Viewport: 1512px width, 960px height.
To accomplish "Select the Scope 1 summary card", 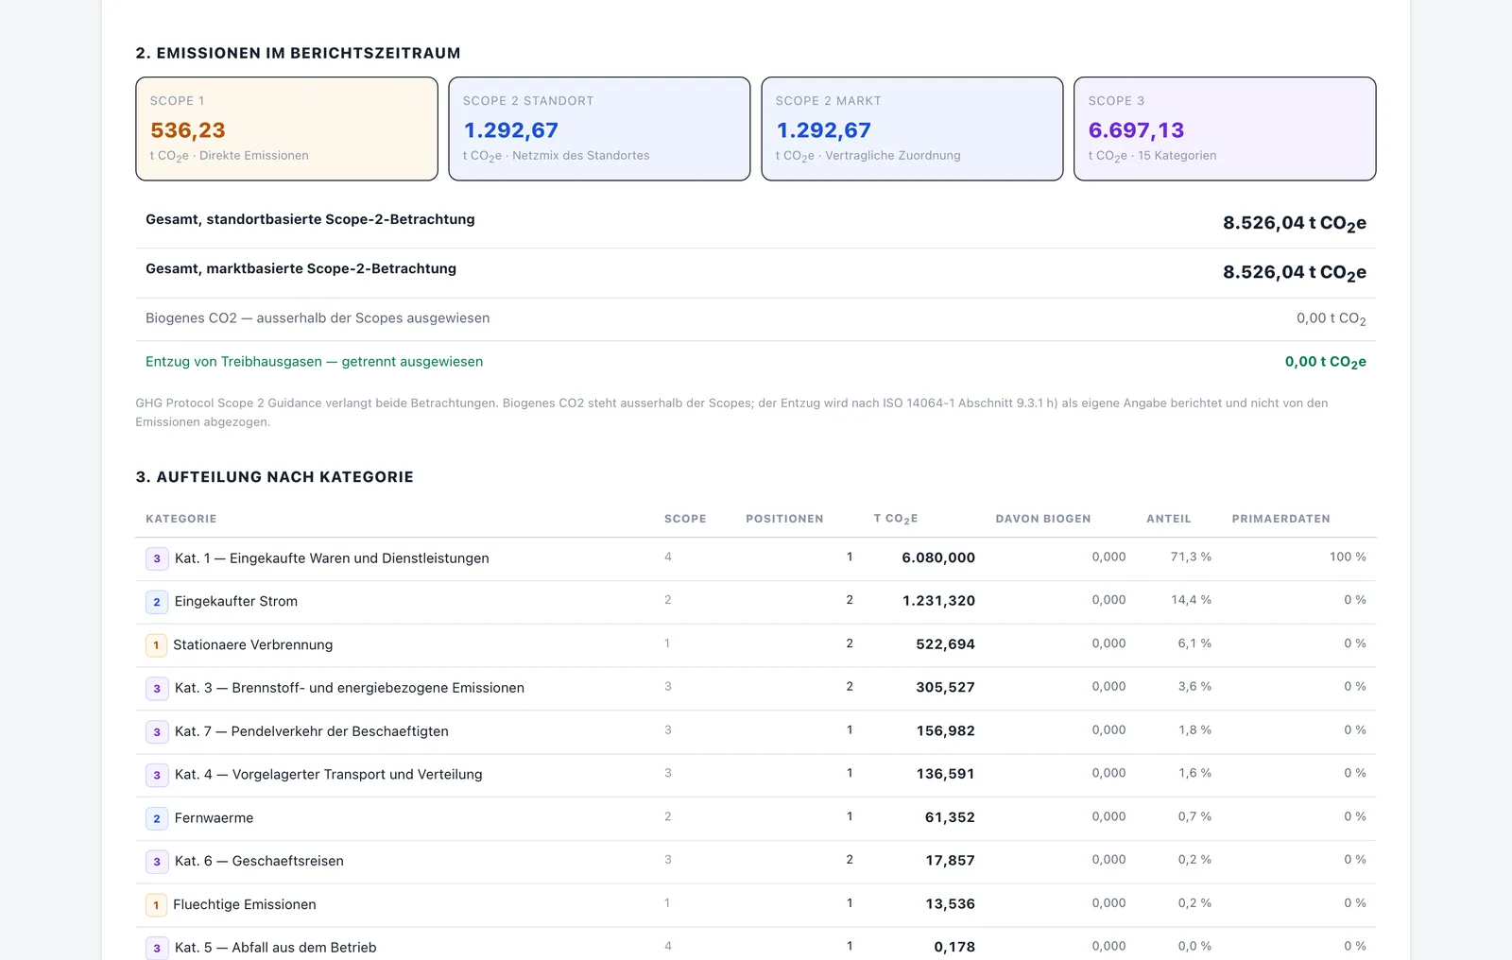I will click(286, 129).
